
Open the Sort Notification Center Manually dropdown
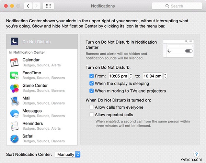tap(68, 154)
